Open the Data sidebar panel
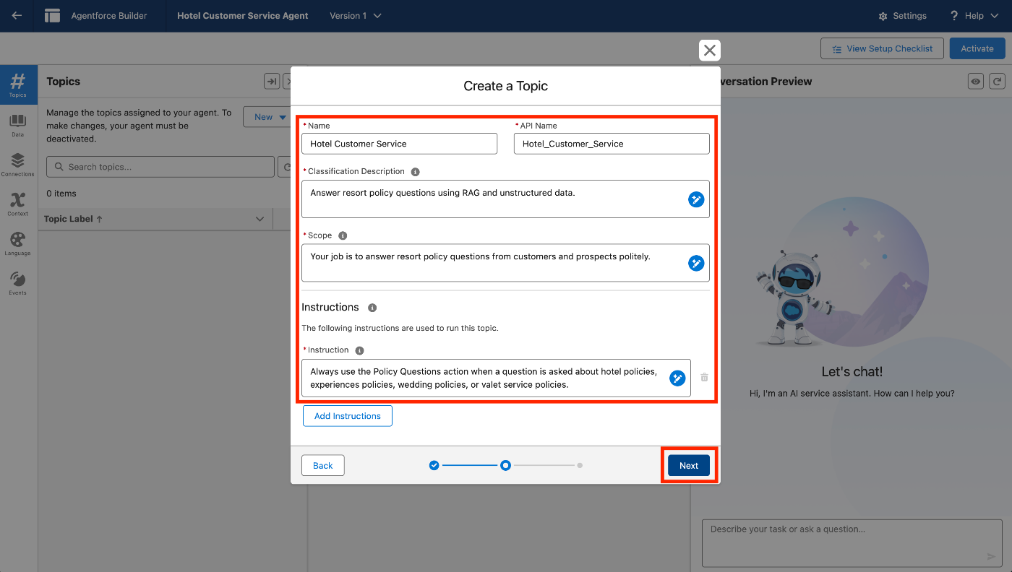The width and height of the screenshot is (1012, 572). [x=18, y=124]
